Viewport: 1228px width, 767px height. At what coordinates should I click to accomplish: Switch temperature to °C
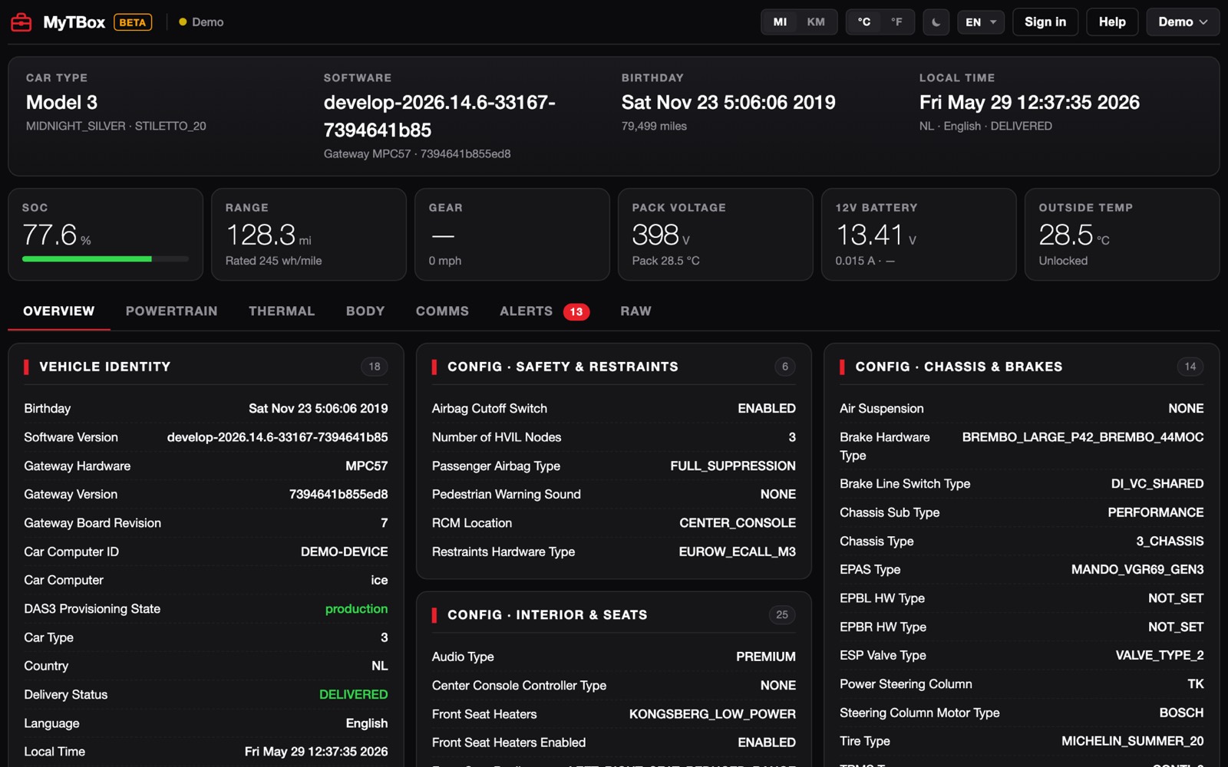[x=864, y=22]
